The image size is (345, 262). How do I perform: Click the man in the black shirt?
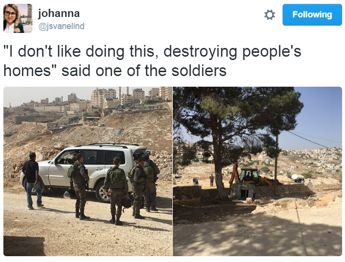tap(33, 181)
